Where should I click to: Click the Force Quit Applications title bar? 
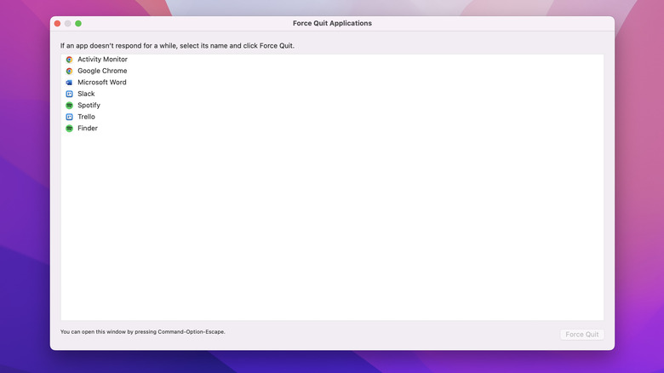pos(332,23)
